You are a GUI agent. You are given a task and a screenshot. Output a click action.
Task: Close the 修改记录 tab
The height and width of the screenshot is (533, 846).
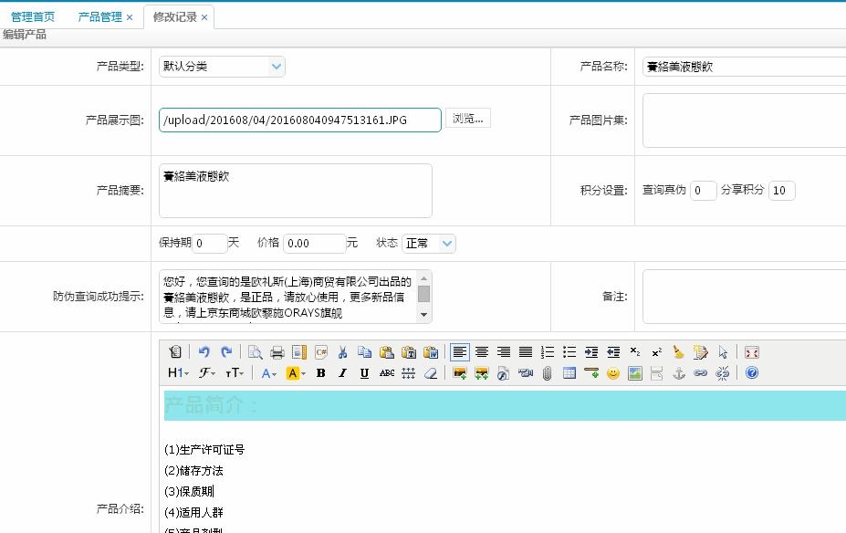pyautogui.click(x=204, y=17)
